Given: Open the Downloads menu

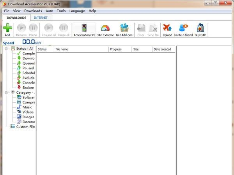Looking at the screenshot, I should [33, 11].
